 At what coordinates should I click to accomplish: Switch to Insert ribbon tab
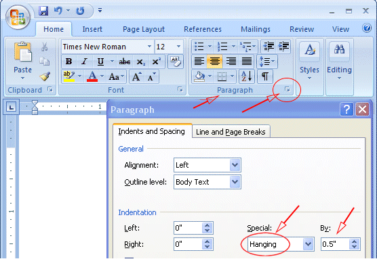(92, 29)
